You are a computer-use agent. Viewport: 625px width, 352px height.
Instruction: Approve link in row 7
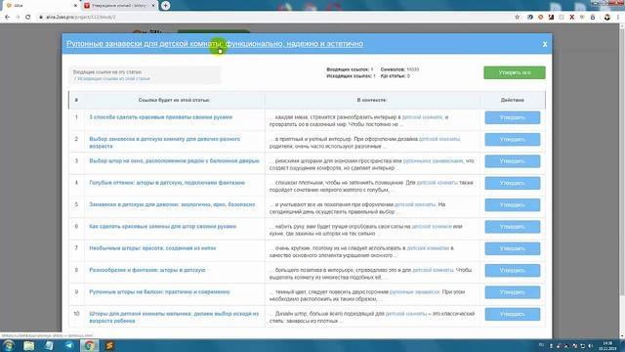tap(512, 248)
